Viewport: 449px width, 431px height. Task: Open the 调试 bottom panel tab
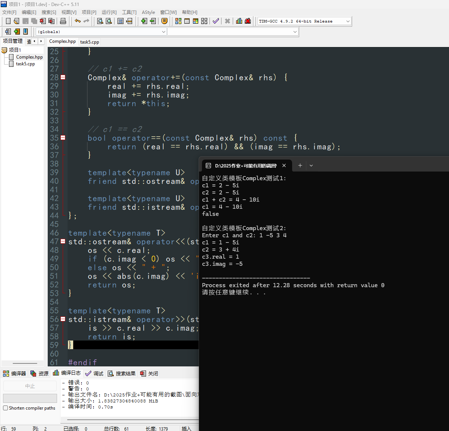(x=94, y=374)
